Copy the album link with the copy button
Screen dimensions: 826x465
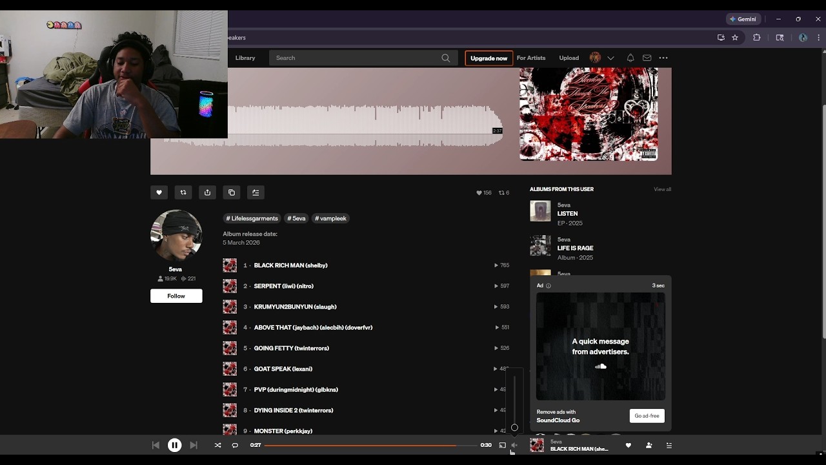(x=232, y=192)
